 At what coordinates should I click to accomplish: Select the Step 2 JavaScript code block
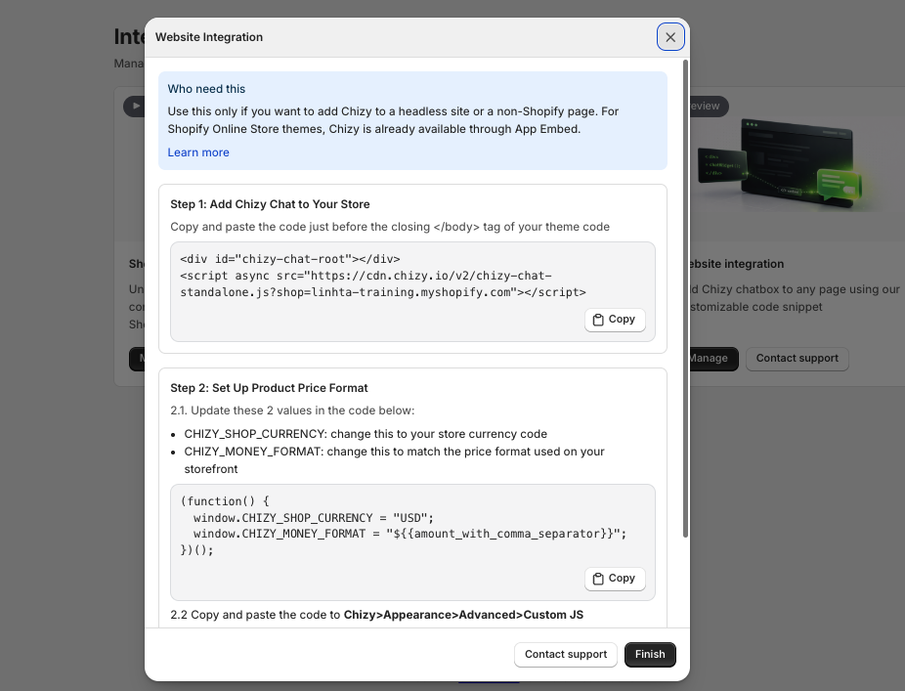(x=403, y=525)
